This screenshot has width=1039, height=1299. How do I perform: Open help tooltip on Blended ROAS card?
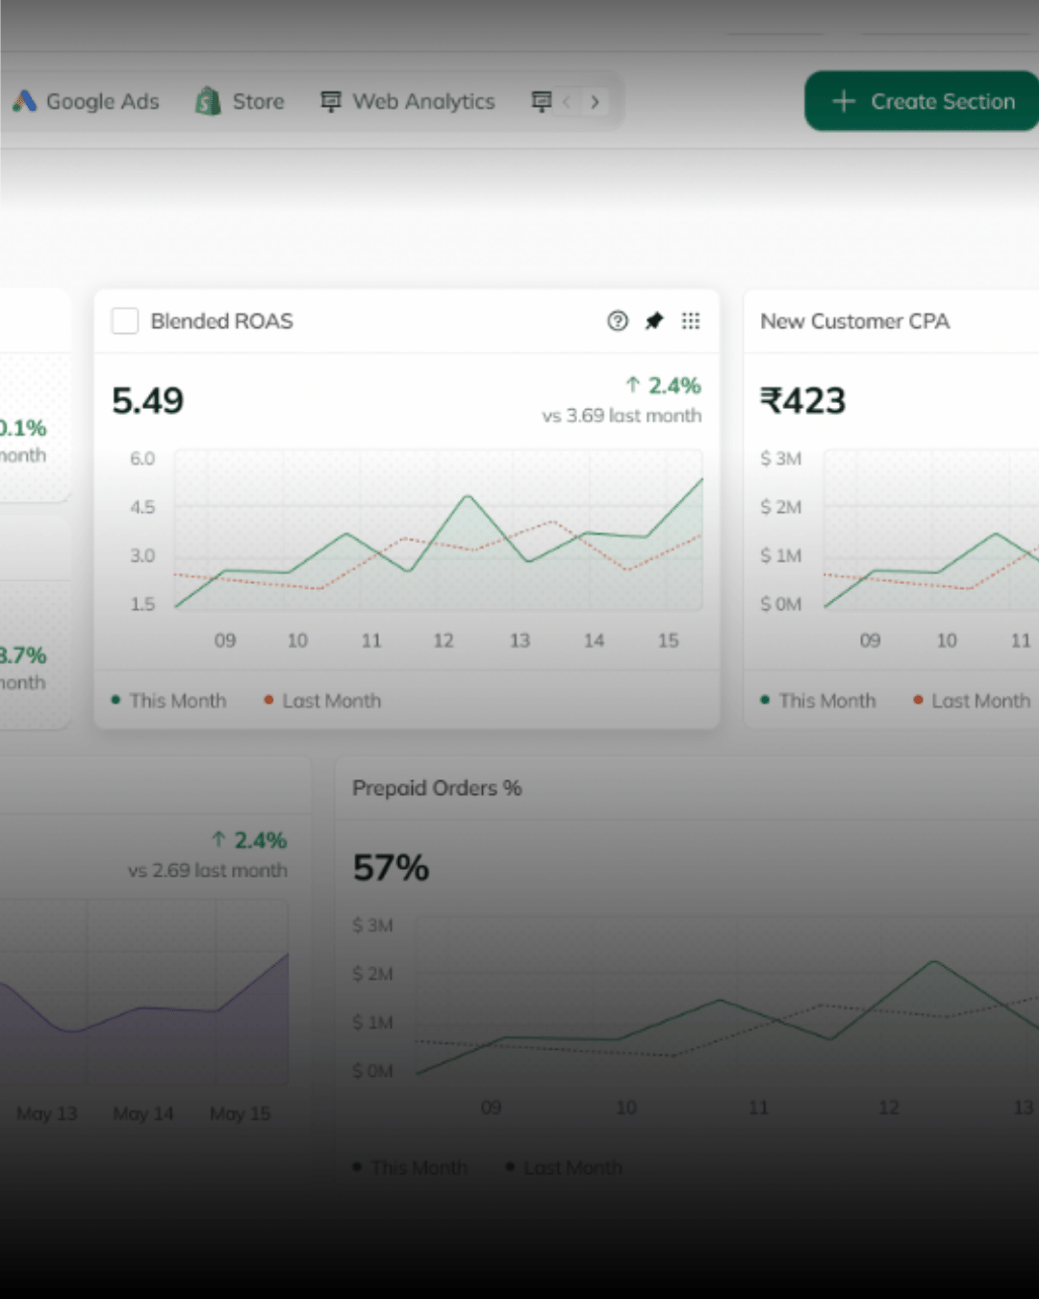(x=618, y=321)
